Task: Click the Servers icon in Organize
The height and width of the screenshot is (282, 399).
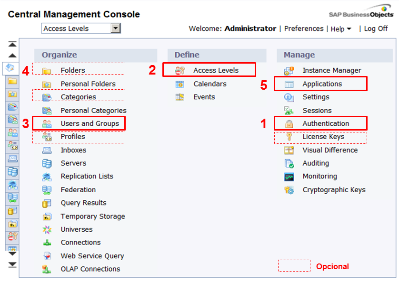Action: pos(47,163)
